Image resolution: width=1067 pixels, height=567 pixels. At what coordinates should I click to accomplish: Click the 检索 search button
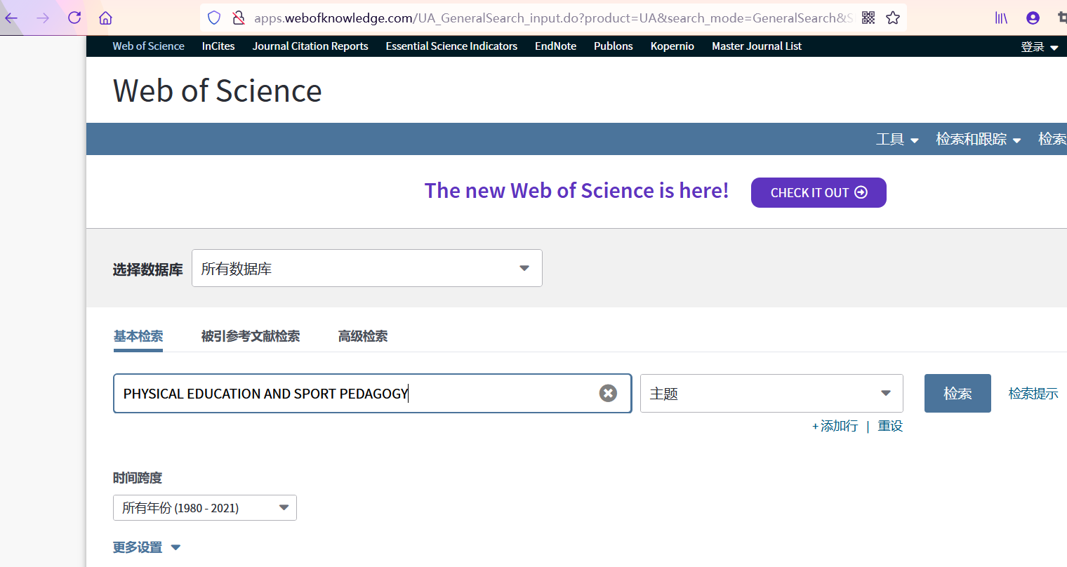pyautogui.click(x=957, y=393)
